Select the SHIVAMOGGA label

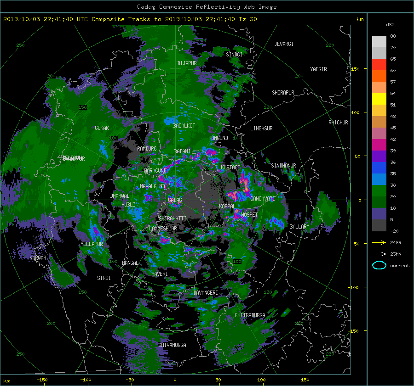click(172, 345)
